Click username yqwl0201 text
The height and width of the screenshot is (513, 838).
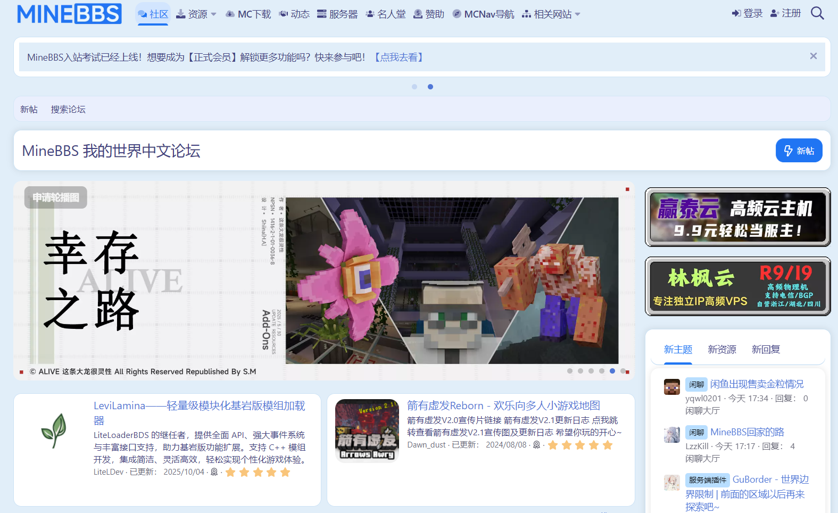click(703, 399)
